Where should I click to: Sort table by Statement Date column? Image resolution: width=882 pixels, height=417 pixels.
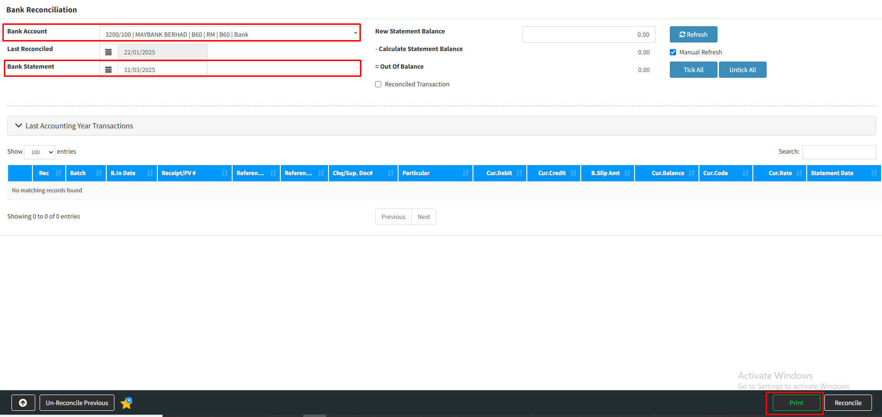tap(843, 173)
